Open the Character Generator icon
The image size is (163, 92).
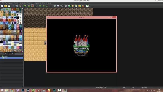pos(83,6)
